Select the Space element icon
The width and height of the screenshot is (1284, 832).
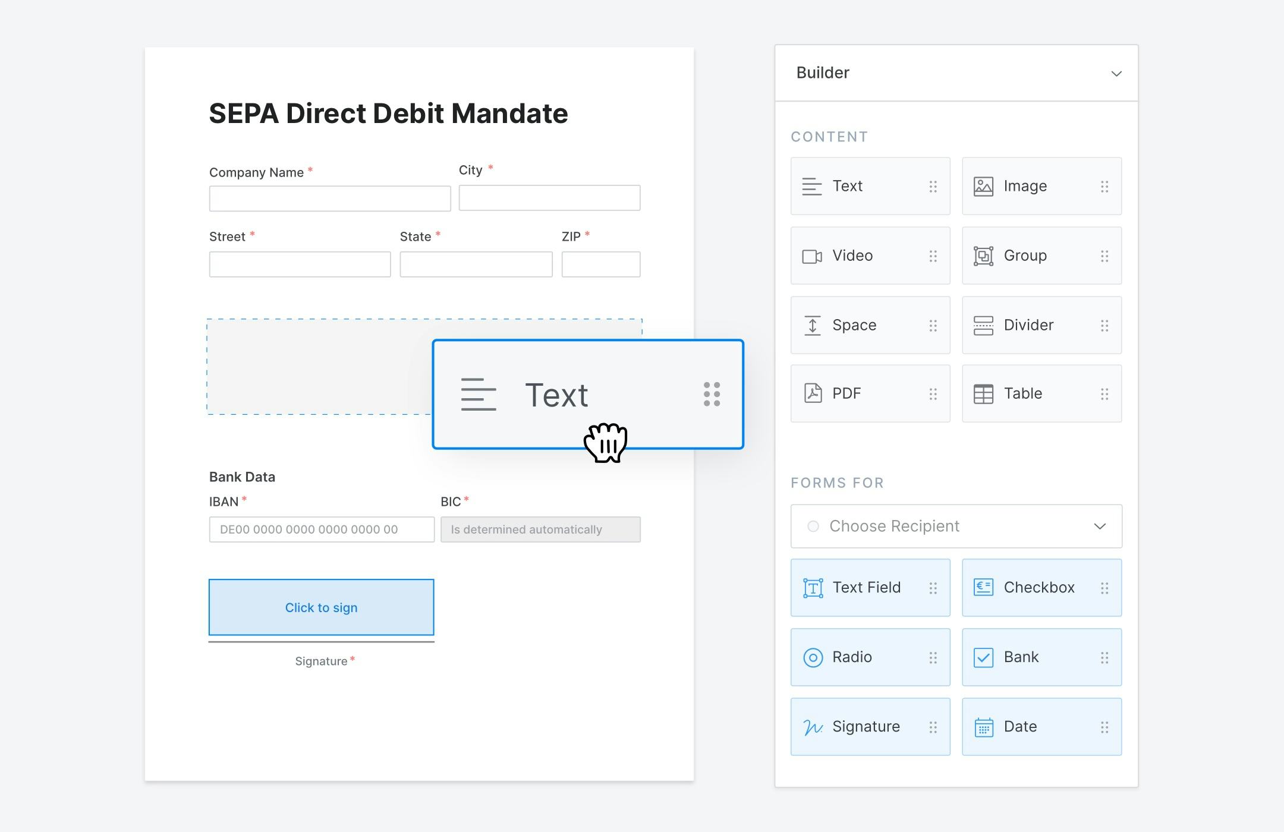pyautogui.click(x=814, y=325)
